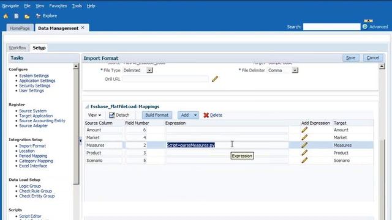This screenshot has width=392, height=220.
Task: Open User Settings link
Action: tap(31, 90)
